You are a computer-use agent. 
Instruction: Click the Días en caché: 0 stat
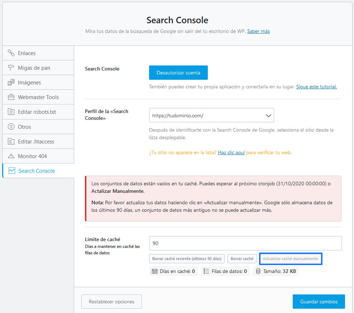coord(173,271)
